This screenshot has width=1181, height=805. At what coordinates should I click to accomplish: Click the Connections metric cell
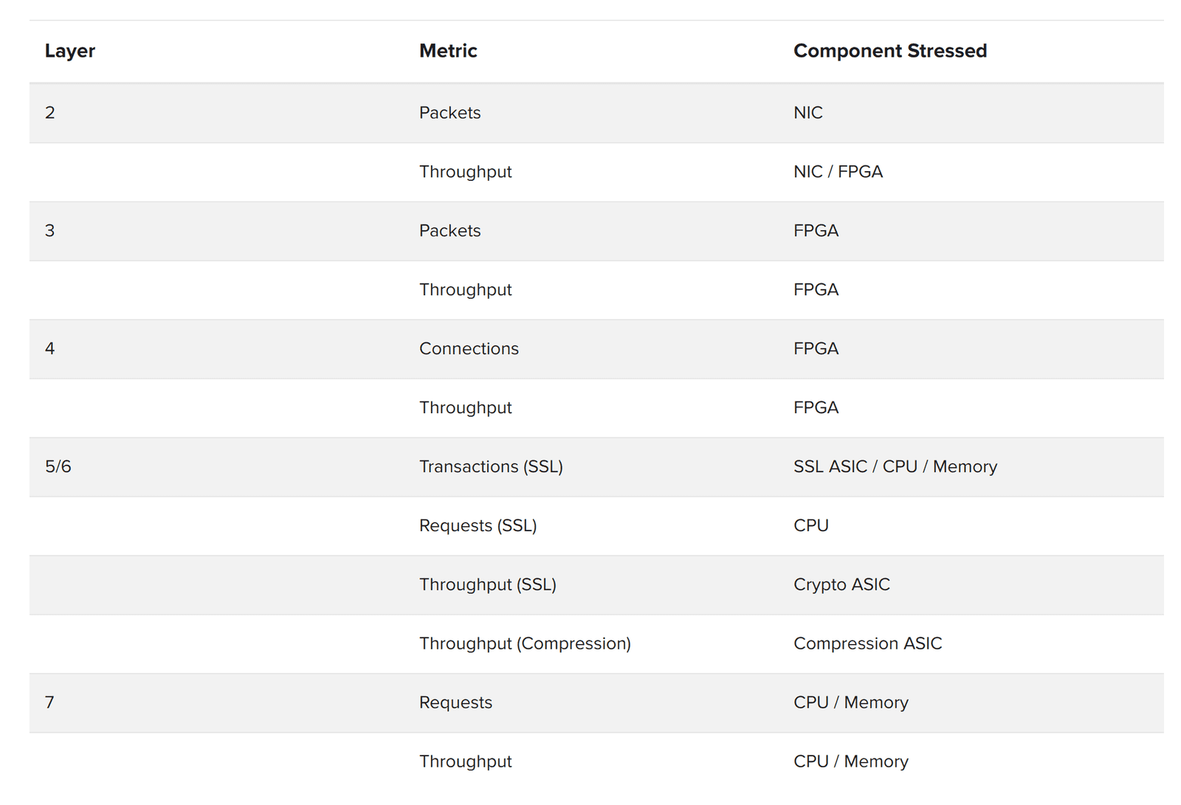coord(468,349)
